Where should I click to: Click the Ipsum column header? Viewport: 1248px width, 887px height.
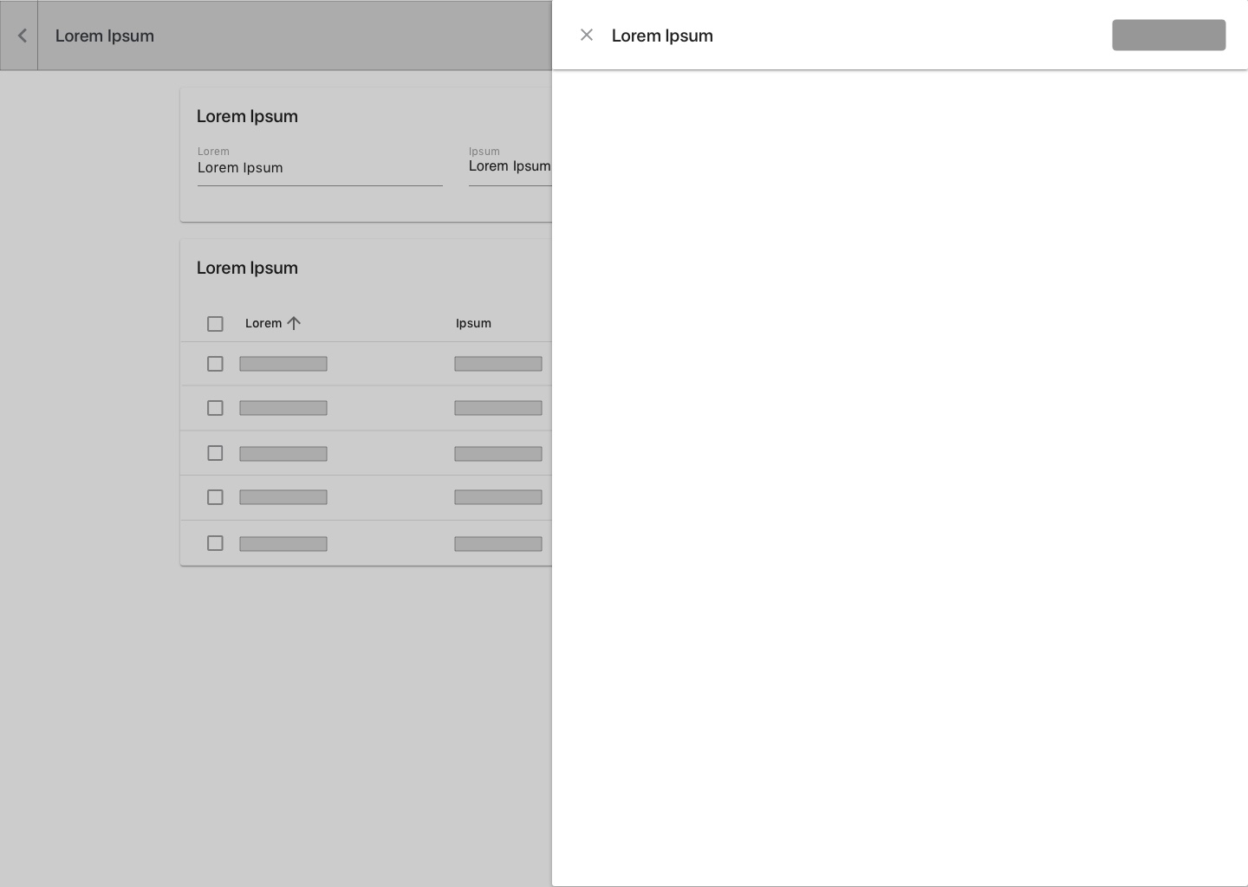[473, 323]
